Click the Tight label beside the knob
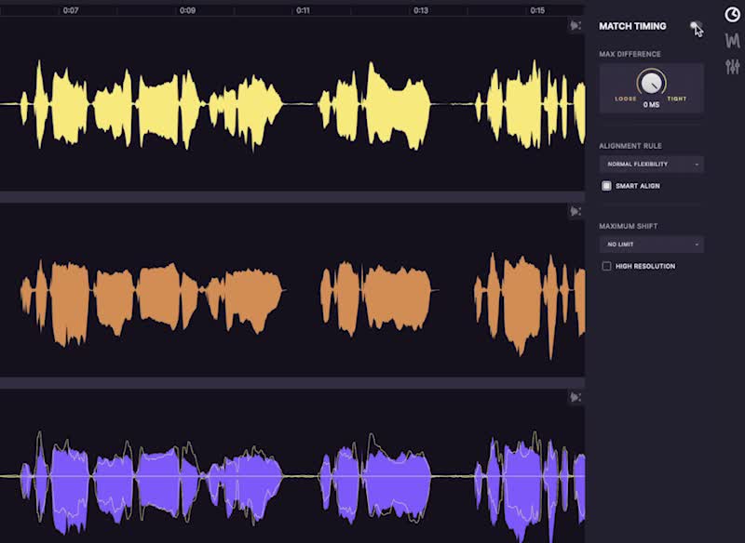This screenshot has width=745, height=543. tap(677, 99)
